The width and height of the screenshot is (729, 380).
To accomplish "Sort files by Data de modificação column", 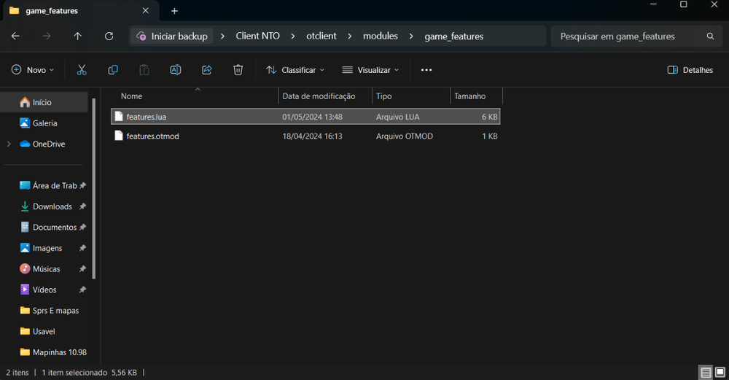I will [319, 96].
